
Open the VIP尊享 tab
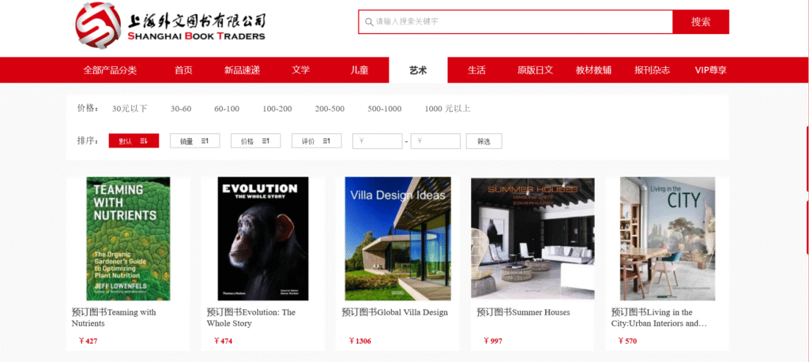pos(710,70)
